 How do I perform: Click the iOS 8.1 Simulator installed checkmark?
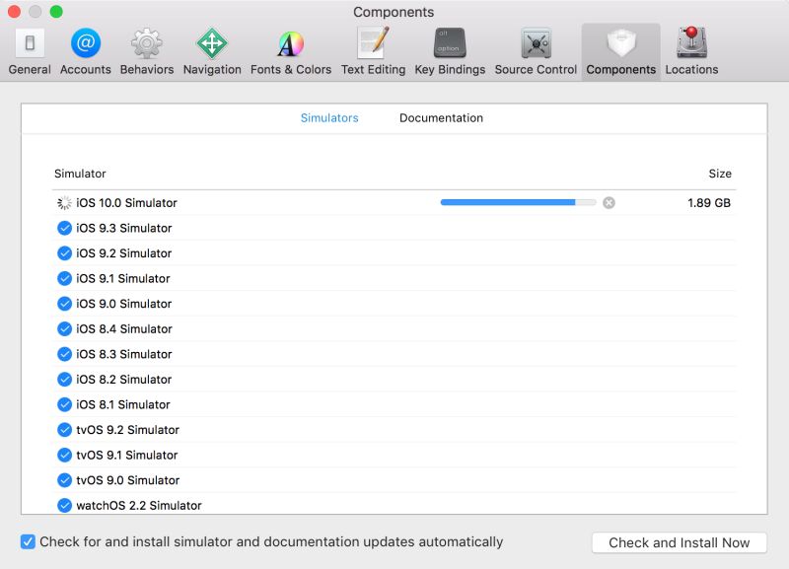(x=64, y=404)
